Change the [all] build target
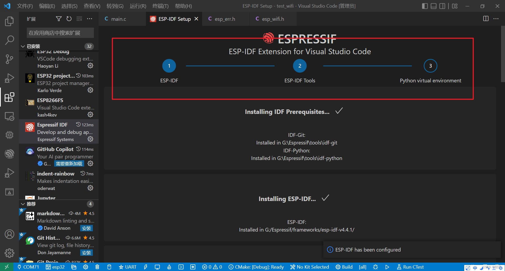 pos(362,267)
